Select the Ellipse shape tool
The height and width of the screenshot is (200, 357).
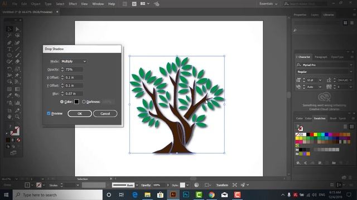(x=9, y=55)
